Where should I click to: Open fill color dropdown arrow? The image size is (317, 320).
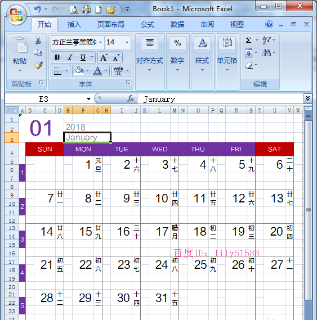(88, 71)
